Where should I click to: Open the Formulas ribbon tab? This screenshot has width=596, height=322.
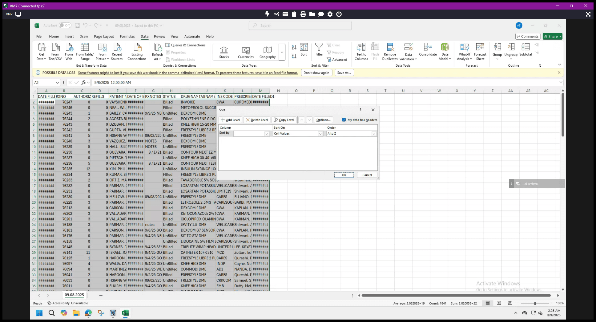tap(127, 36)
